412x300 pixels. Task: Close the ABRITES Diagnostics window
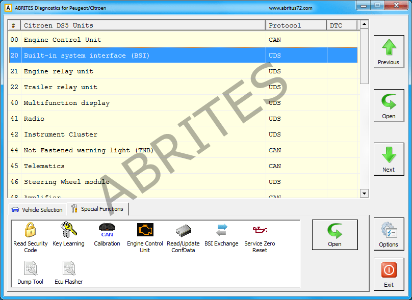coord(396,6)
